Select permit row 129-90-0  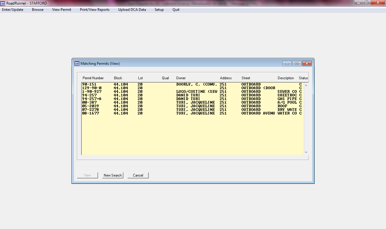click(192, 88)
